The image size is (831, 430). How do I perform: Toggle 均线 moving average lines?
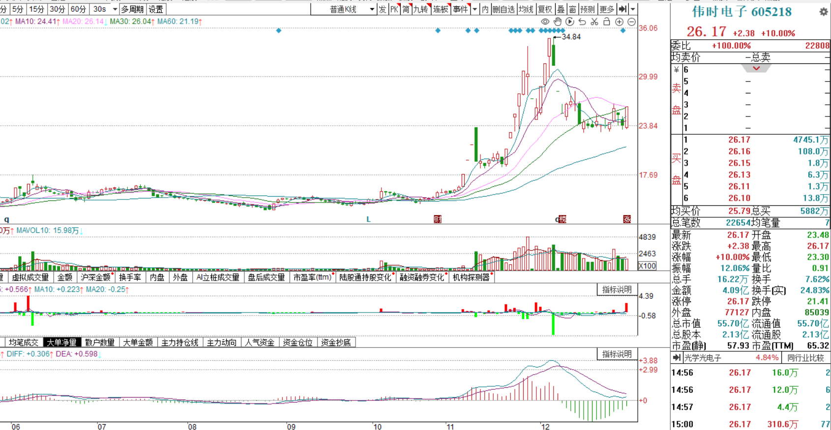click(526, 9)
